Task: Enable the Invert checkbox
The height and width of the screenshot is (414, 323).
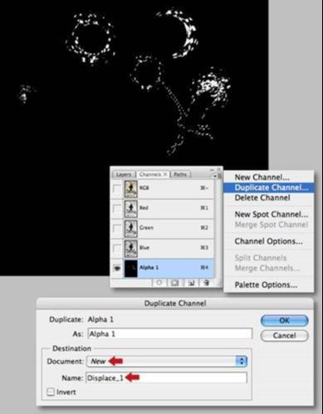Action: click(51, 392)
